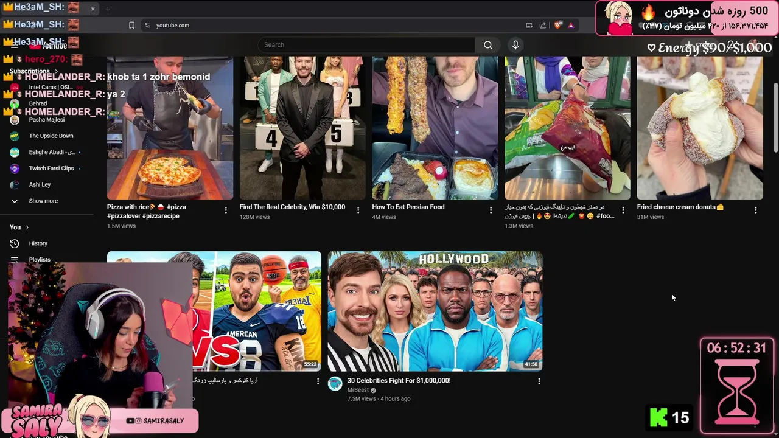
Task: Focus the YouTube Search field
Action: tap(367, 45)
